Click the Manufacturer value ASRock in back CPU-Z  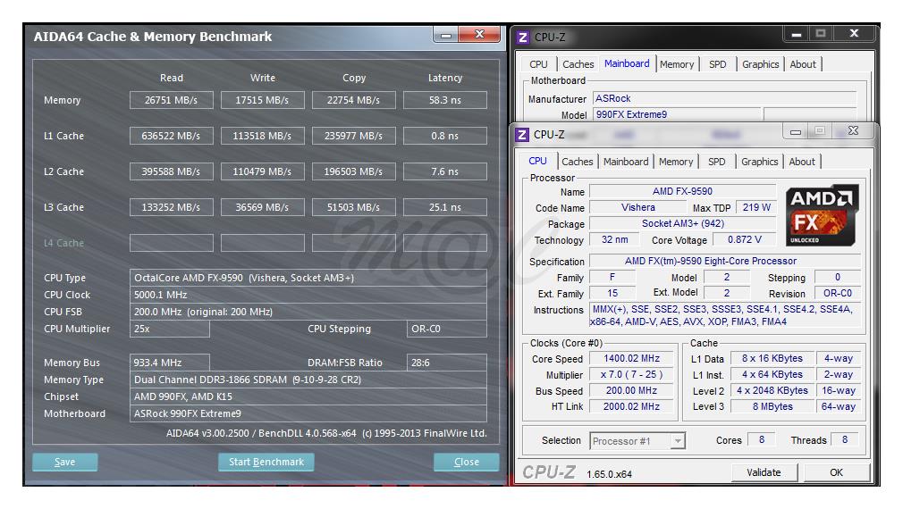pyautogui.click(x=724, y=98)
